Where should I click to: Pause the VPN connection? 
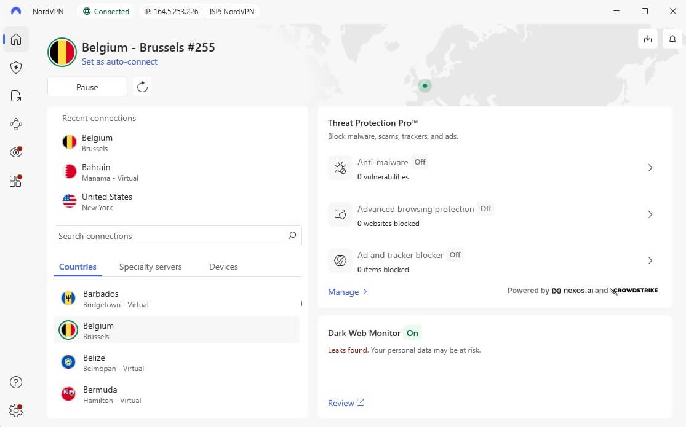(x=87, y=87)
